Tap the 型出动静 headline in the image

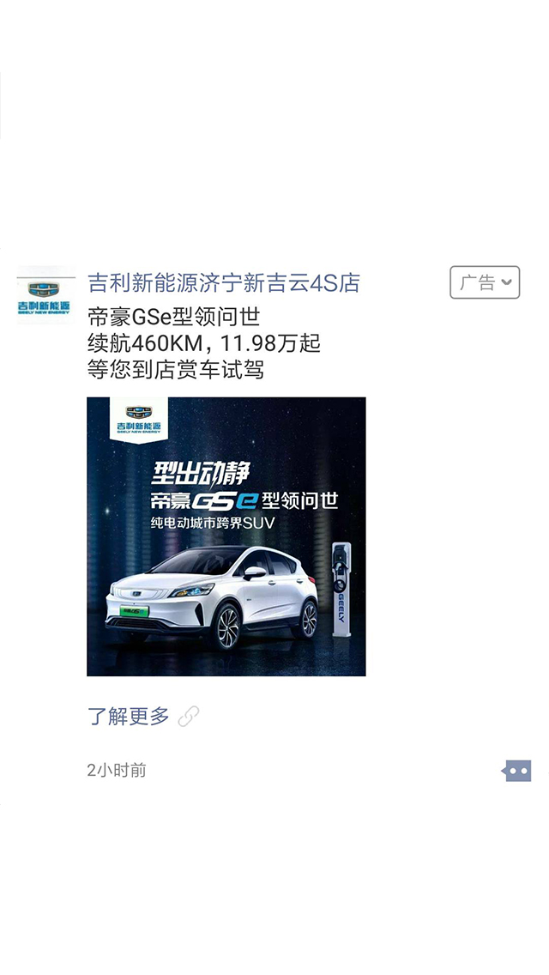click(200, 474)
